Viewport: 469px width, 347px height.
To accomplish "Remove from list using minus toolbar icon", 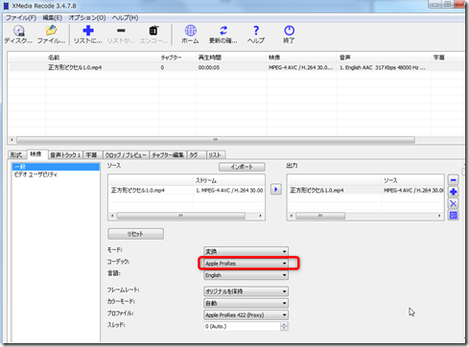I will [121, 35].
